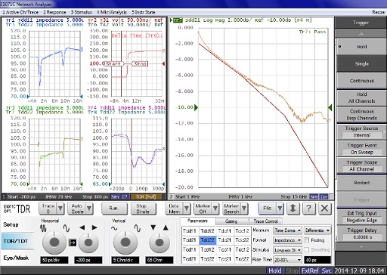Open the Format Impedance combo box
The width and height of the screenshot is (387, 275).
(288, 240)
